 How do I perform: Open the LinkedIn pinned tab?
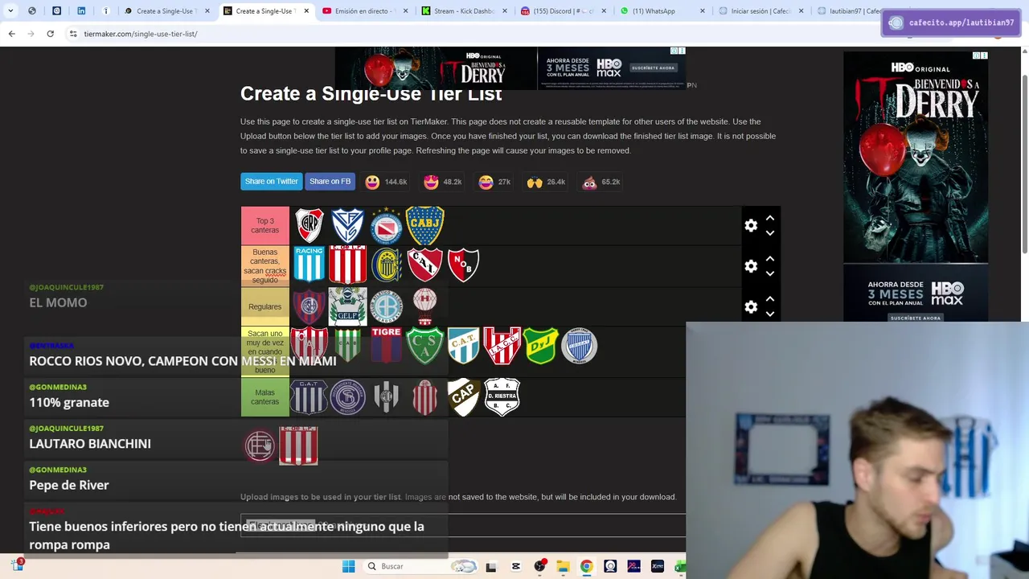[81, 11]
